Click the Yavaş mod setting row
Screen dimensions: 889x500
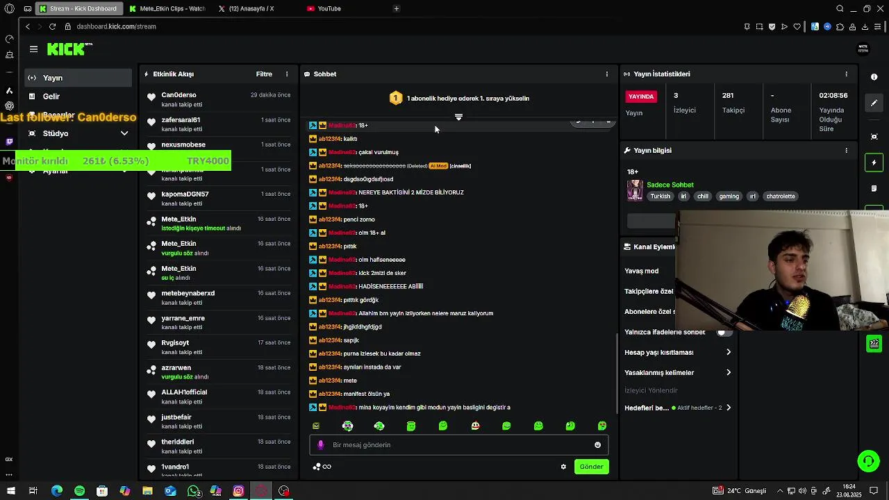pos(641,271)
